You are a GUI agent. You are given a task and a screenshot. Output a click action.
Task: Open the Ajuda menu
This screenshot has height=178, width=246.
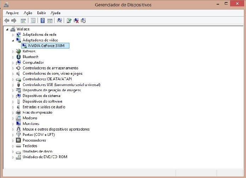click(x=56, y=13)
